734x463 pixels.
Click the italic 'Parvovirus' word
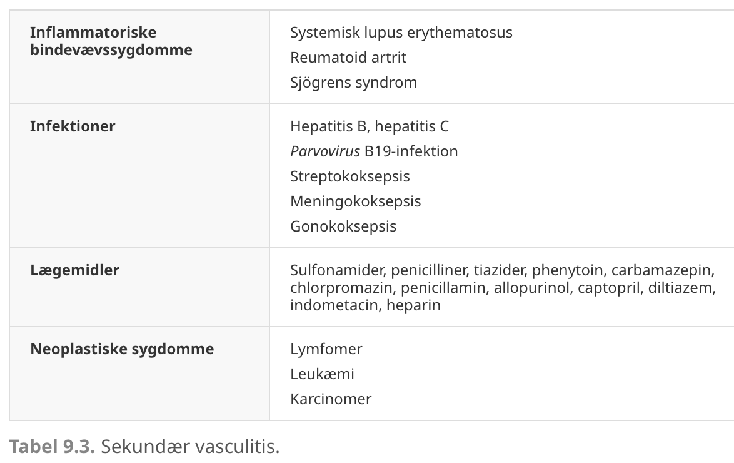[x=325, y=151]
